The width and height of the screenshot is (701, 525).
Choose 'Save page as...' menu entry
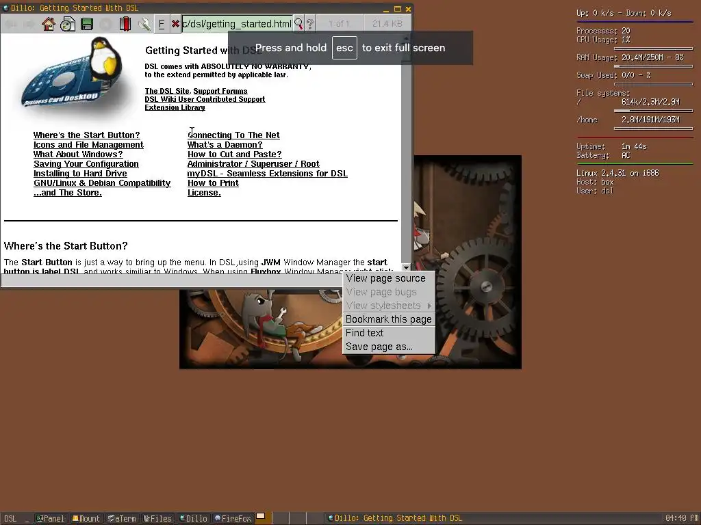[x=389, y=347]
